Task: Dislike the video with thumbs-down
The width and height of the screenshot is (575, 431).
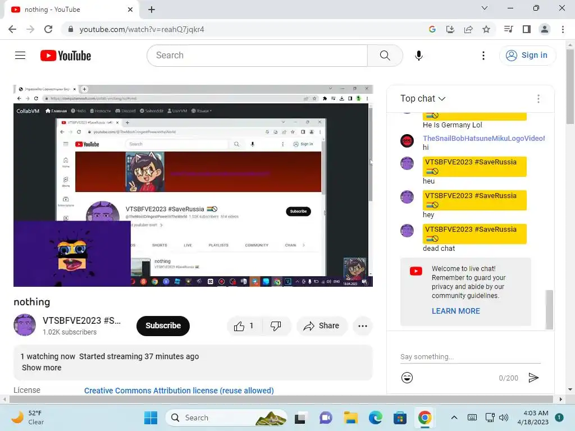Action: [276, 326]
